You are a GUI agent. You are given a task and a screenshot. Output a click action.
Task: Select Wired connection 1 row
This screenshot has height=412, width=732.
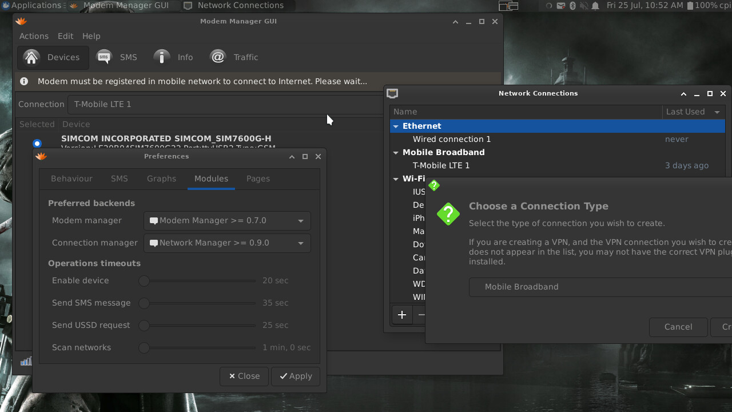click(558, 139)
